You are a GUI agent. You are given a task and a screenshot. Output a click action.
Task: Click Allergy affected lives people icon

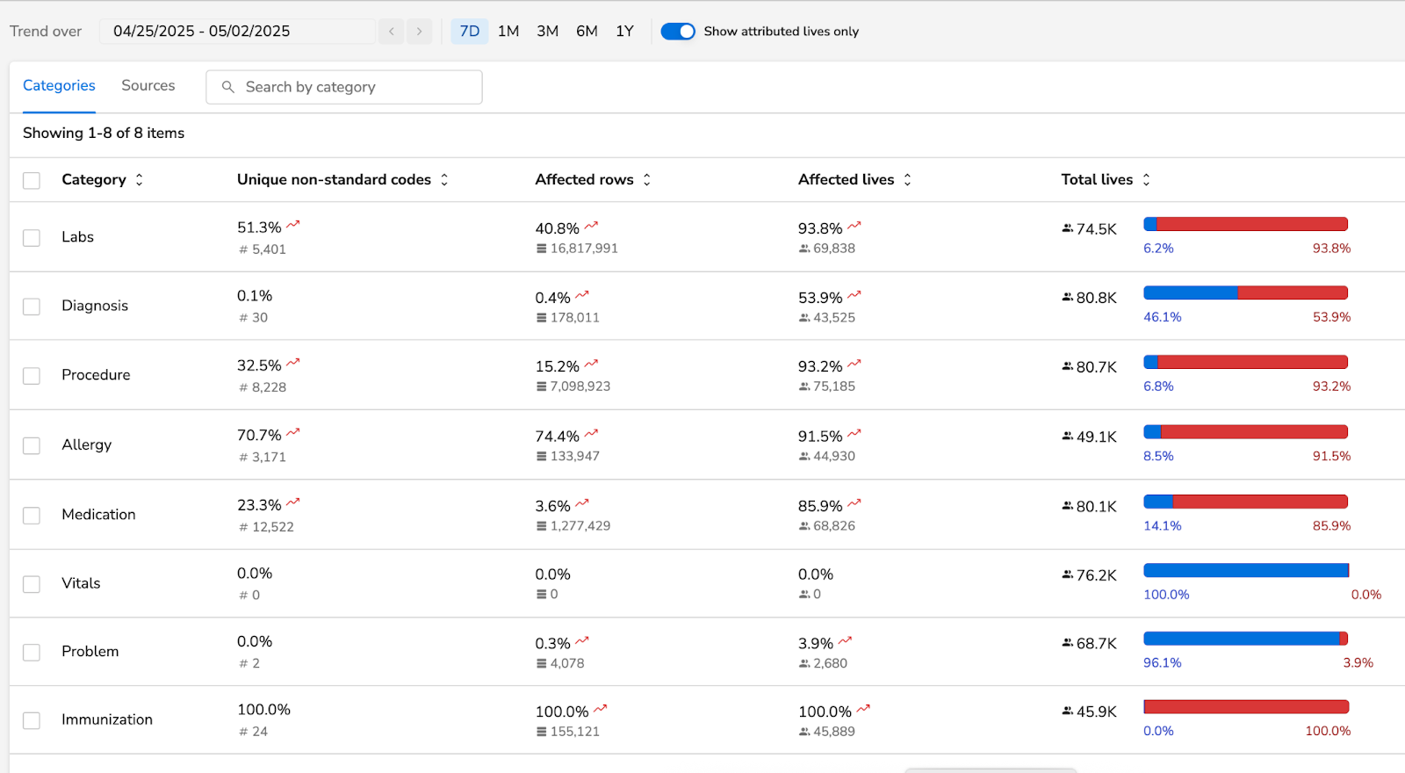(x=804, y=457)
